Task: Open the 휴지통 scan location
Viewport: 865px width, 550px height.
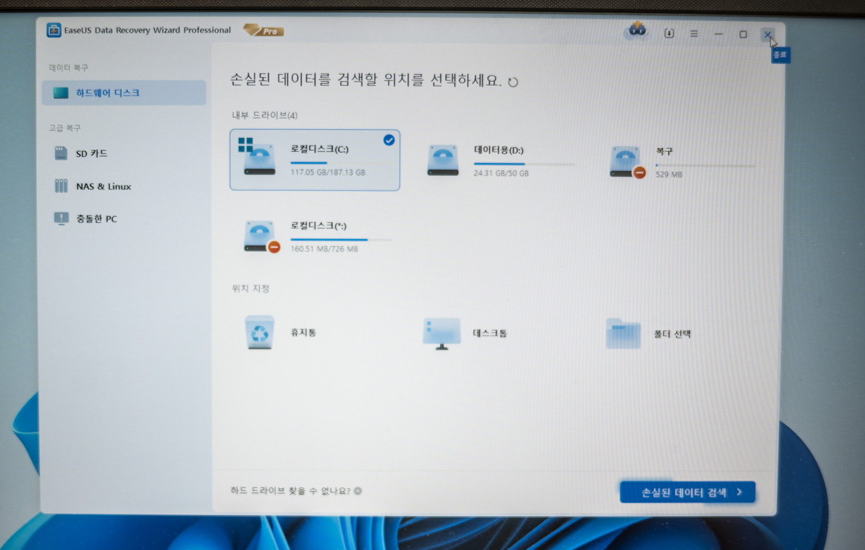Action: click(x=282, y=333)
